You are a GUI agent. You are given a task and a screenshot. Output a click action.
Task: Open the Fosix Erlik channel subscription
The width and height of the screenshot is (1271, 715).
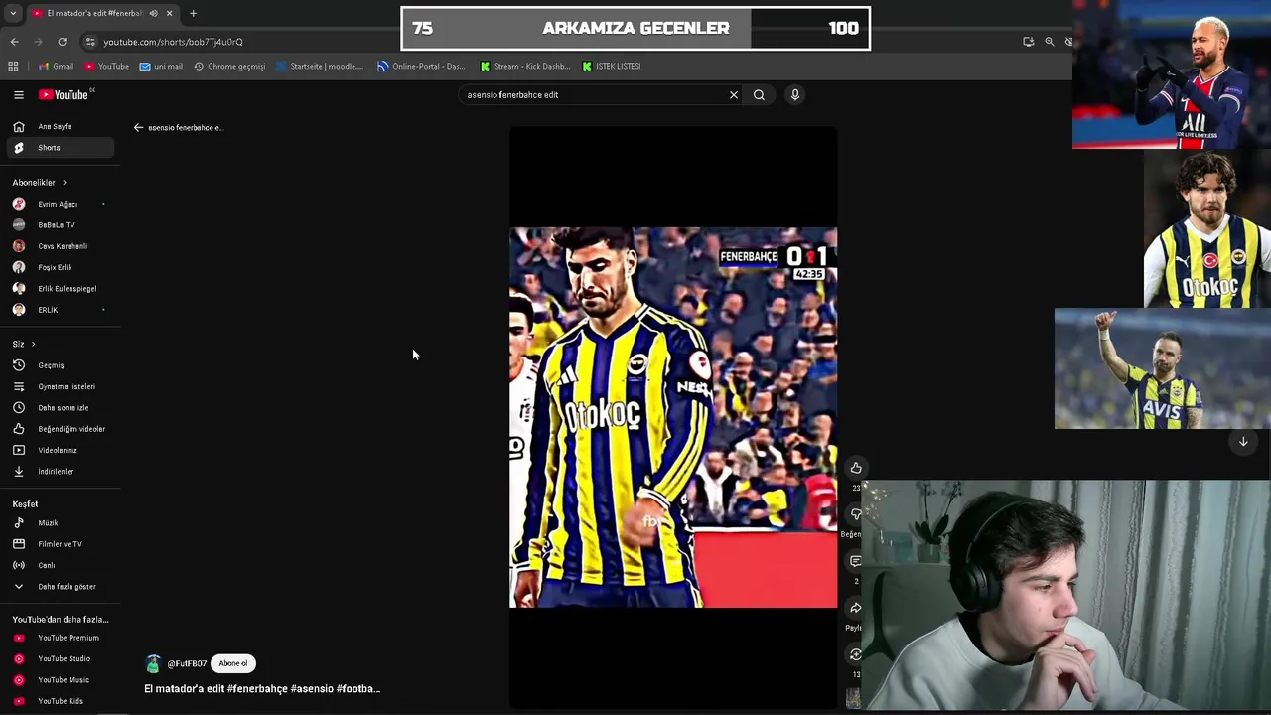pyautogui.click(x=60, y=267)
